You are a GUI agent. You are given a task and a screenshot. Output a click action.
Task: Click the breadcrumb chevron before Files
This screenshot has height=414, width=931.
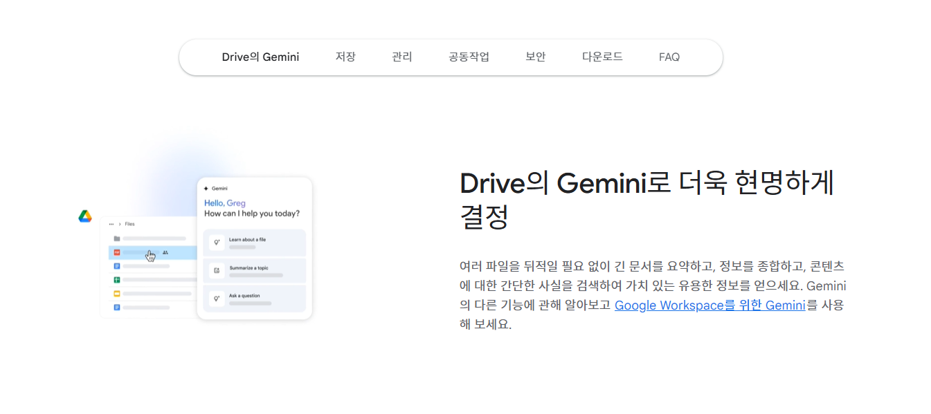120,224
